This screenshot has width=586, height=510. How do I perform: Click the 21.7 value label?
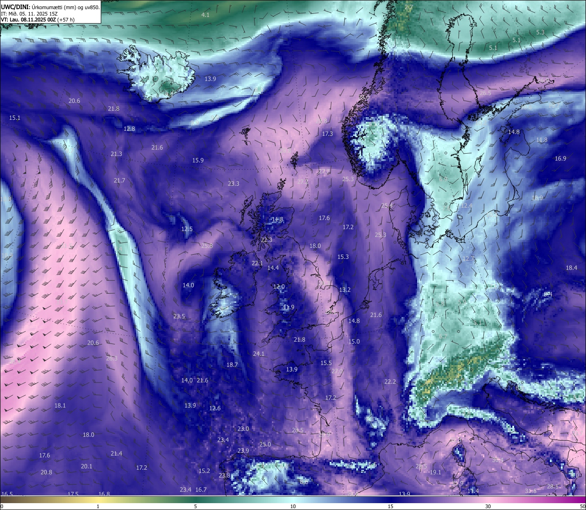(x=119, y=181)
